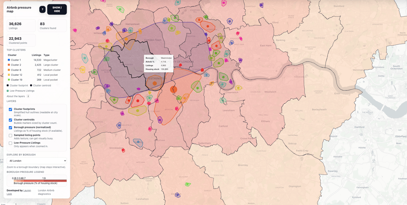The image size is (407, 205).
Task: Click the question mark help button
Action: click(42, 9)
